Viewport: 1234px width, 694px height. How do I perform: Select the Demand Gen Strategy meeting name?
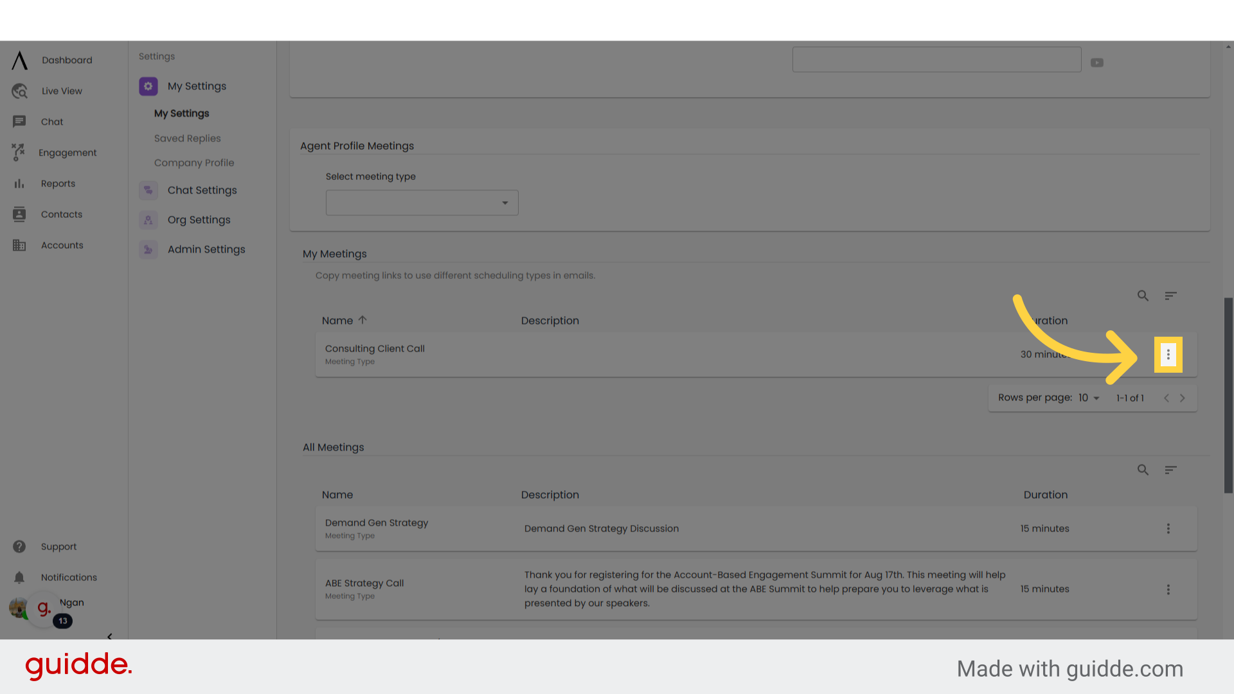[377, 522]
